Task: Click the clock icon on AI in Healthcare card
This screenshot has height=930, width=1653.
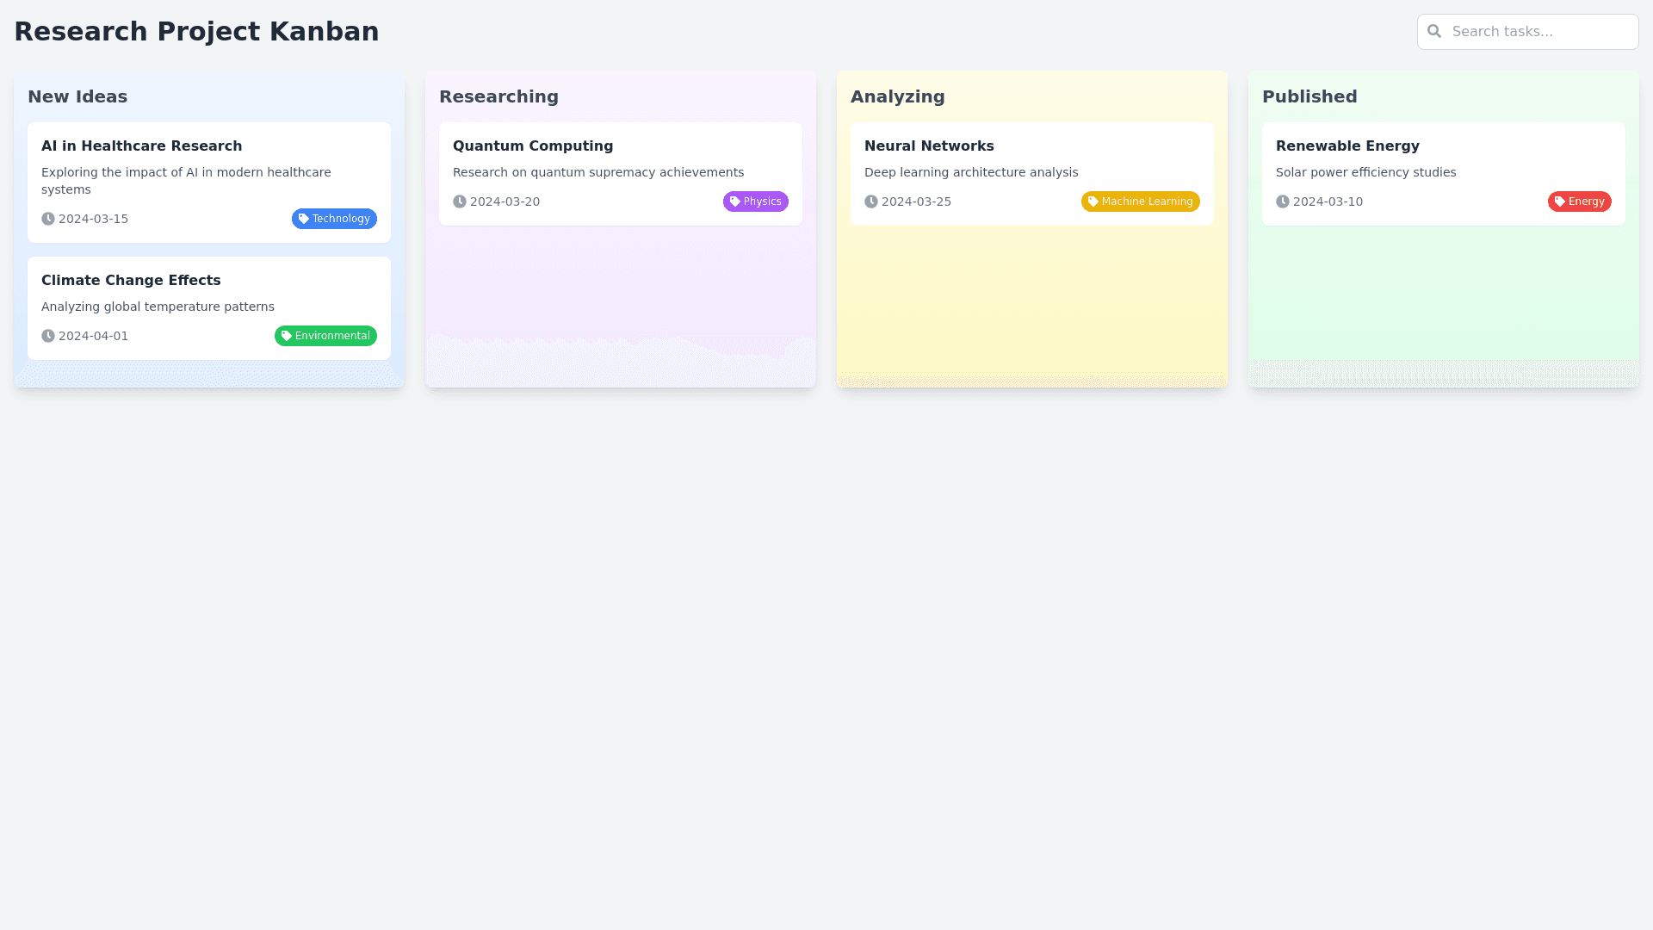Action: (x=48, y=219)
